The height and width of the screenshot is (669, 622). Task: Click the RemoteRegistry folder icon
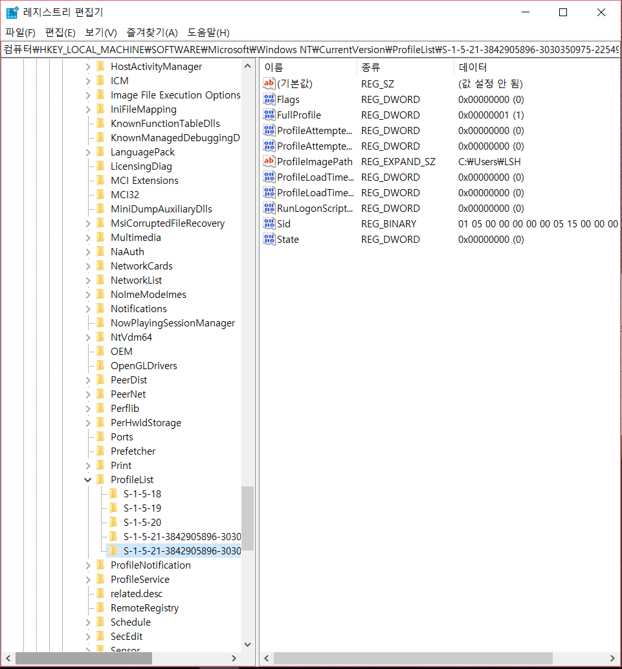pyautogui.click(x=100, y=607)
